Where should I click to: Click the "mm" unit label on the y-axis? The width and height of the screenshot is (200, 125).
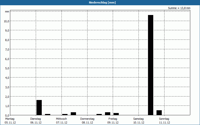(x=7, y=12)
